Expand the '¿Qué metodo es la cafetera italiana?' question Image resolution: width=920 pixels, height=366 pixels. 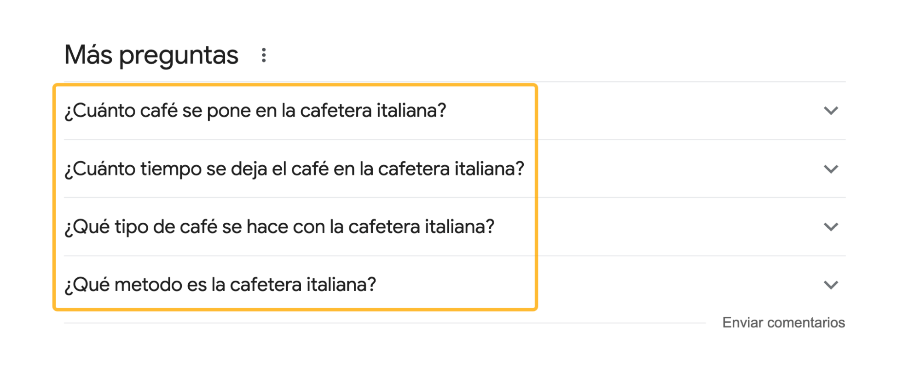pos(220,285)
